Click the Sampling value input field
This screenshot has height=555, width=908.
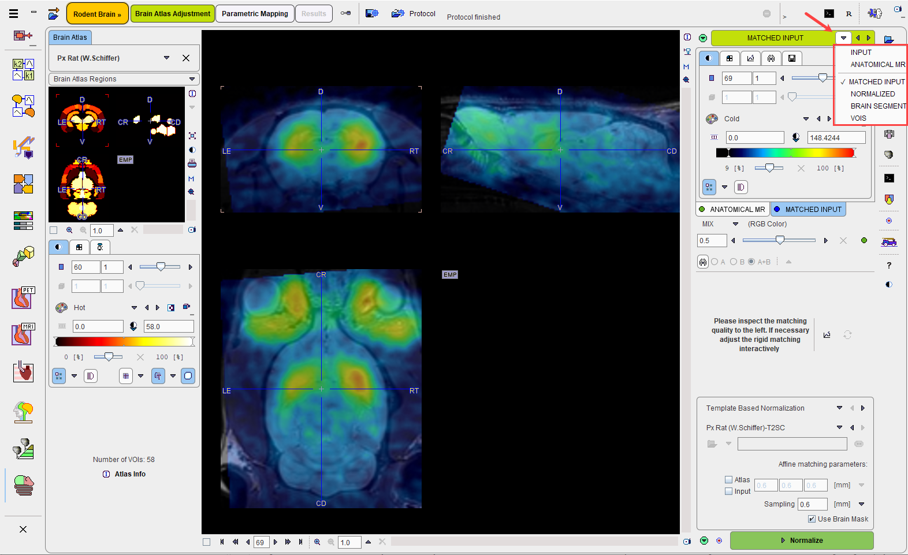812,504
